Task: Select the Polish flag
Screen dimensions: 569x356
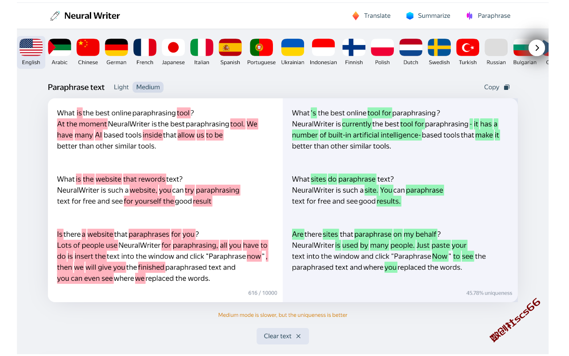Action: click(382, 48)
